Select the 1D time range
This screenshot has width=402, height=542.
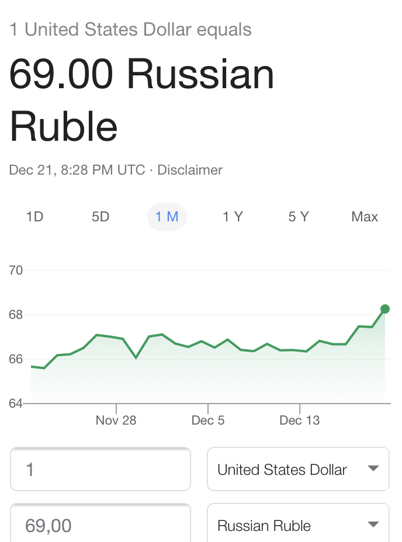click(34, 217)
